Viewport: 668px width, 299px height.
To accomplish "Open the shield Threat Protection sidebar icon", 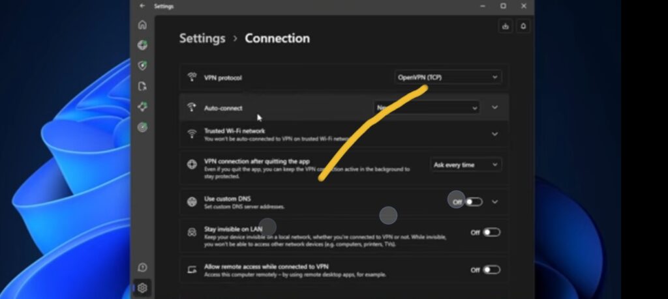I will 142,66.
